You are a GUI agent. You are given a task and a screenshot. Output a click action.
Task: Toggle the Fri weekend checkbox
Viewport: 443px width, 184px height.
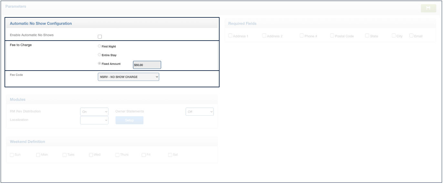pos(144,155)
